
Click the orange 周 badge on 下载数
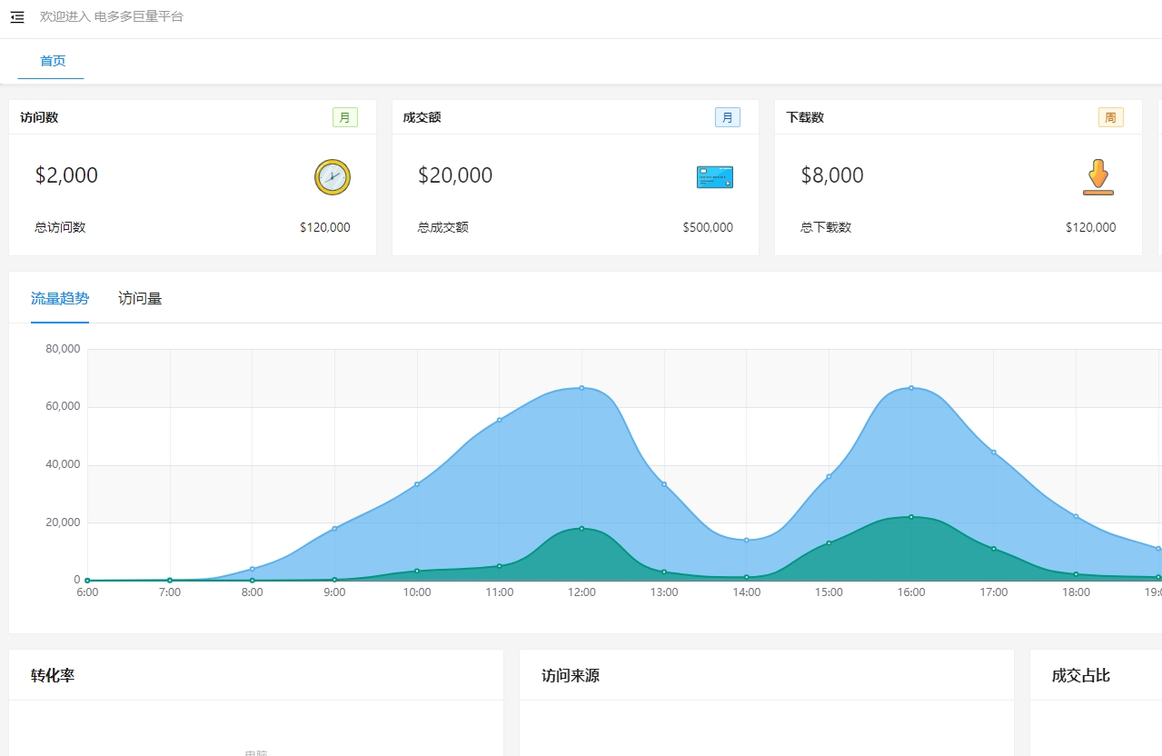pyautogui.click(x=1110, y=117)
